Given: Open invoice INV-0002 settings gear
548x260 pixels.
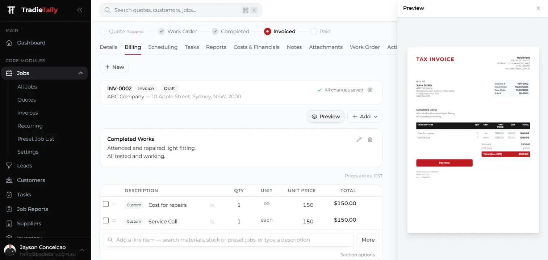Looking at the screenshot, I should tap(370, 90).
